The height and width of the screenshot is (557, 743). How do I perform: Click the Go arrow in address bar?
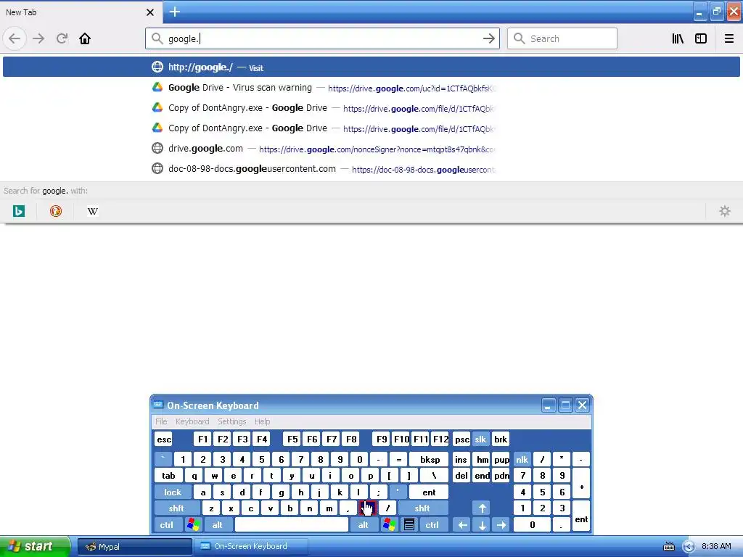tap(488, 38)
